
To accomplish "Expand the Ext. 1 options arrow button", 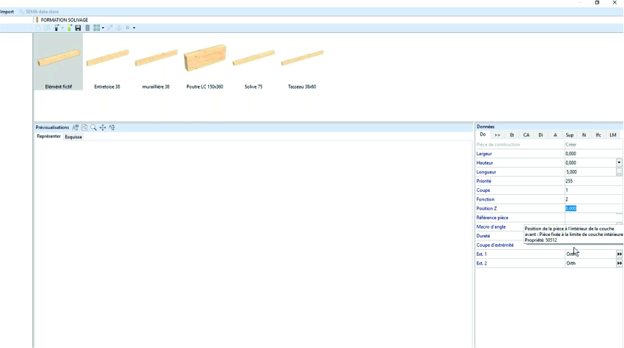I will [619, 254].
